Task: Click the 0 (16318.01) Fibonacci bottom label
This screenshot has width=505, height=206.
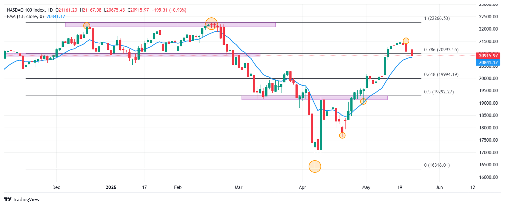Action: point(437,165)
